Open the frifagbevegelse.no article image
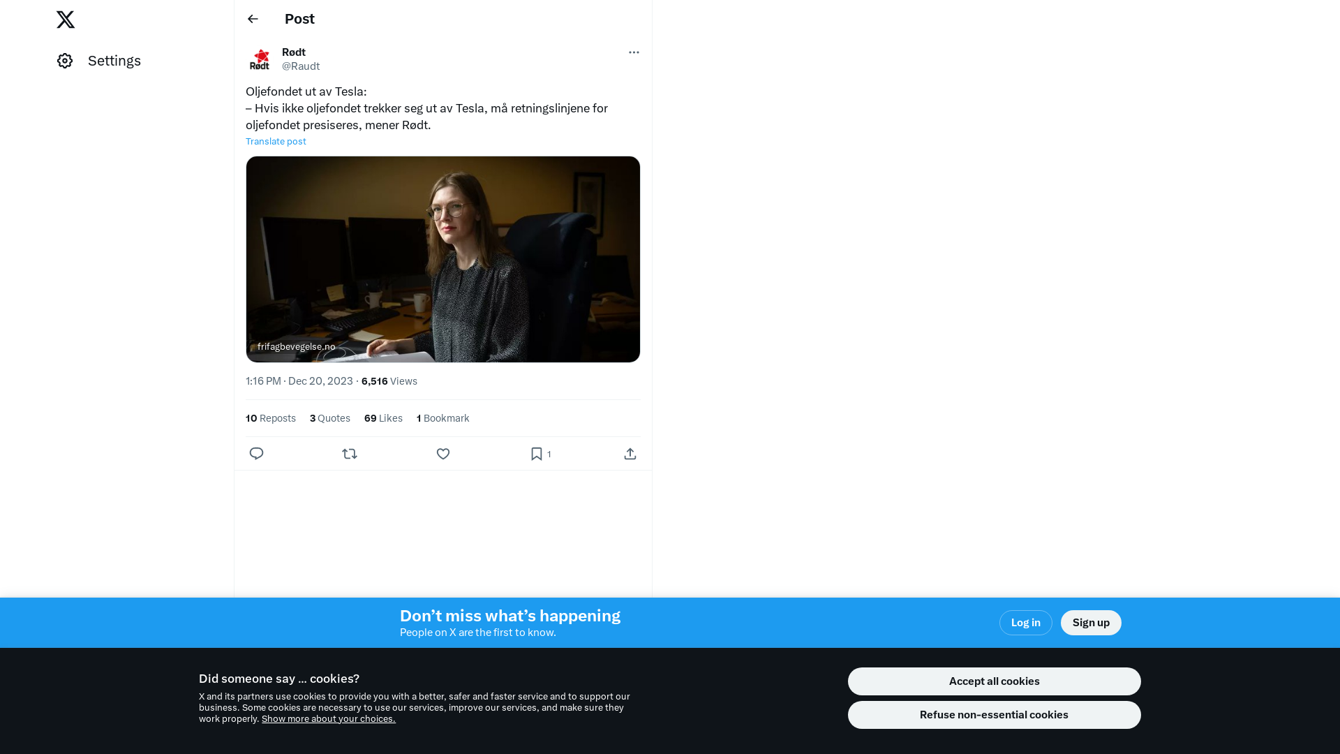 coord(442,259)
